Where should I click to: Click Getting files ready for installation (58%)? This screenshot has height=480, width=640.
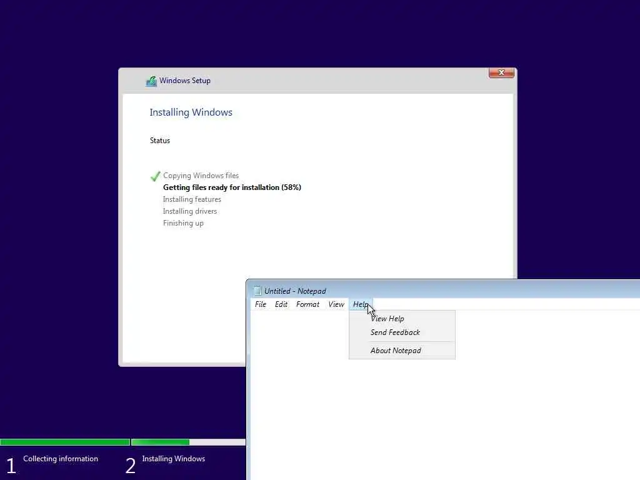point(232,187)
